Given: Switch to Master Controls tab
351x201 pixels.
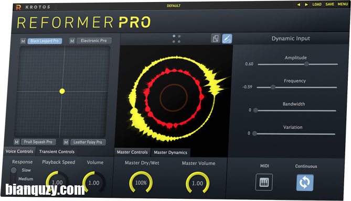Looking at the screenshot, I should point(132,152).
